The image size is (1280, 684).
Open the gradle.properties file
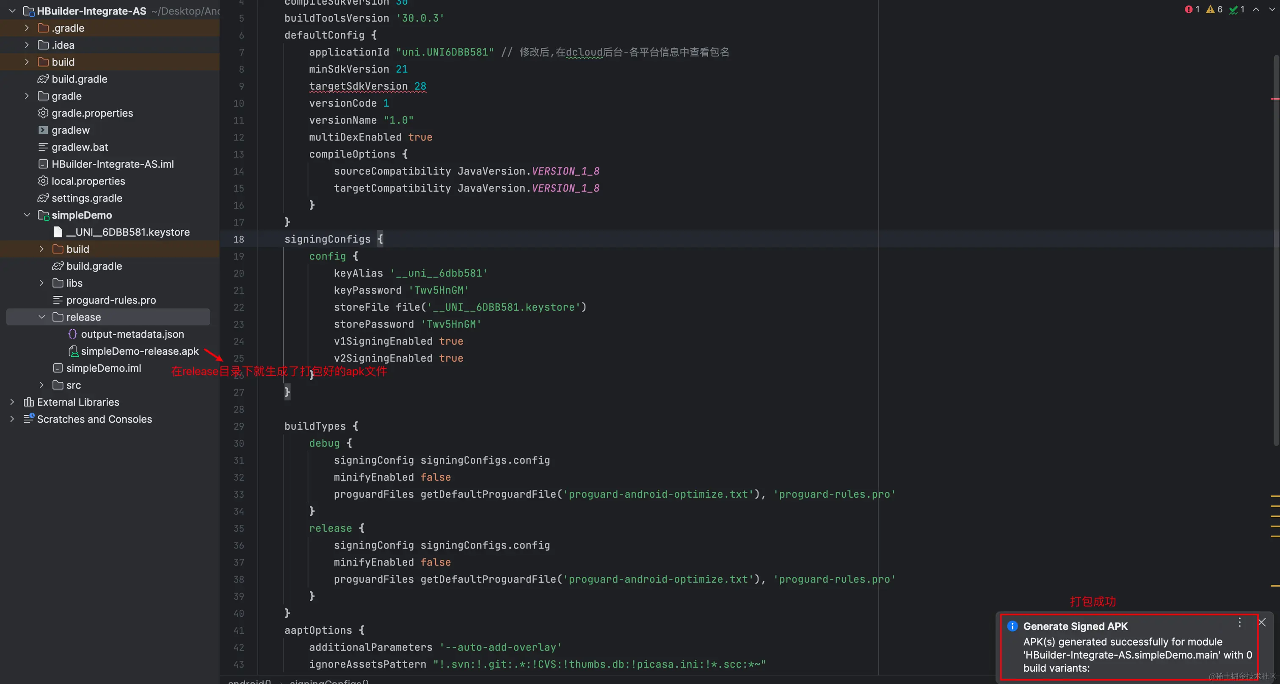point(92,113)
